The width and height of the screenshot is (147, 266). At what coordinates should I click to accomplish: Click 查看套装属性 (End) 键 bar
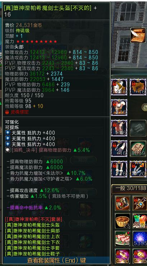click(56, 260)
